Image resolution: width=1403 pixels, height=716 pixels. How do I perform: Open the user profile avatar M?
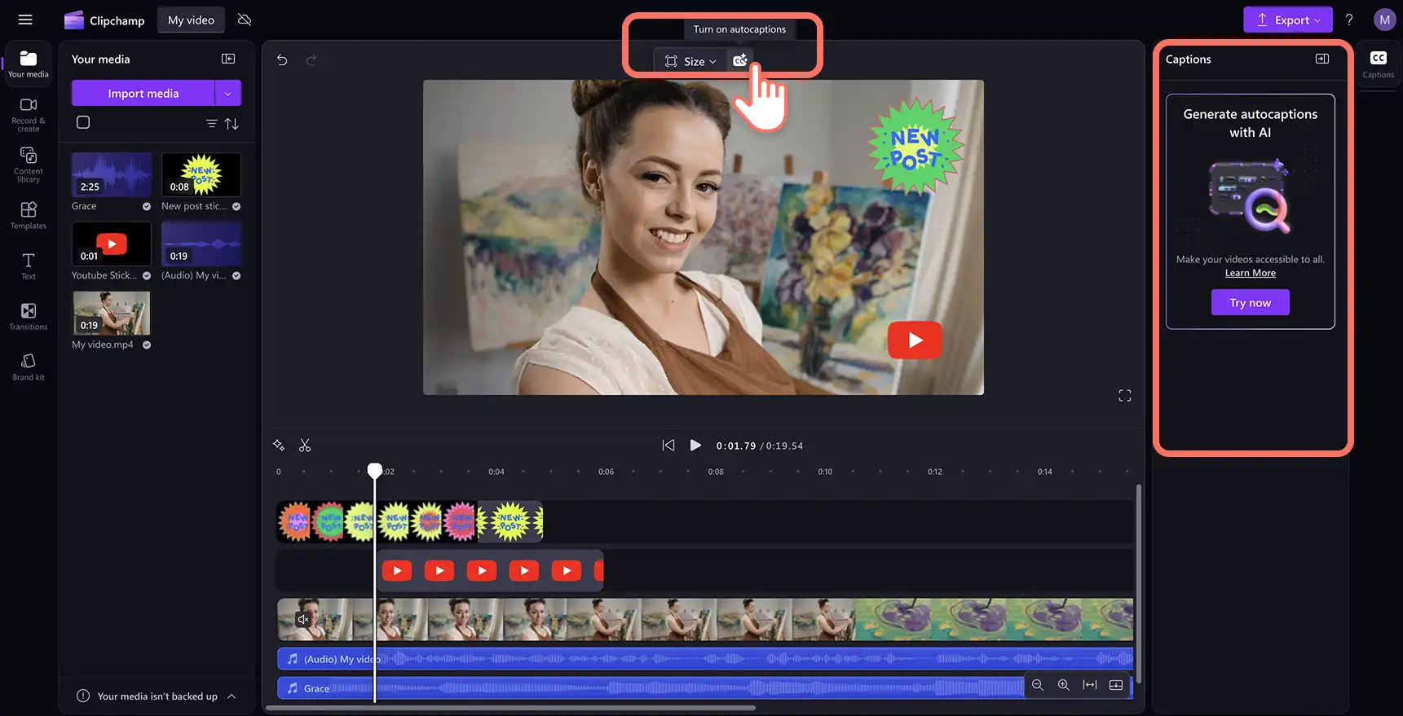(x=1384, y=20)
